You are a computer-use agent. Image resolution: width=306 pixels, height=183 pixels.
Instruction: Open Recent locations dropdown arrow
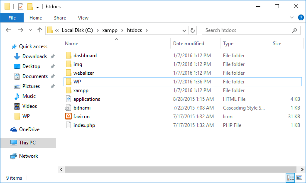pos(31,30)
